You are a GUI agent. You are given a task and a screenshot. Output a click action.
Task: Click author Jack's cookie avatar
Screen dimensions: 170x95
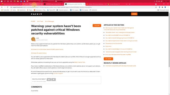[33, 39]
